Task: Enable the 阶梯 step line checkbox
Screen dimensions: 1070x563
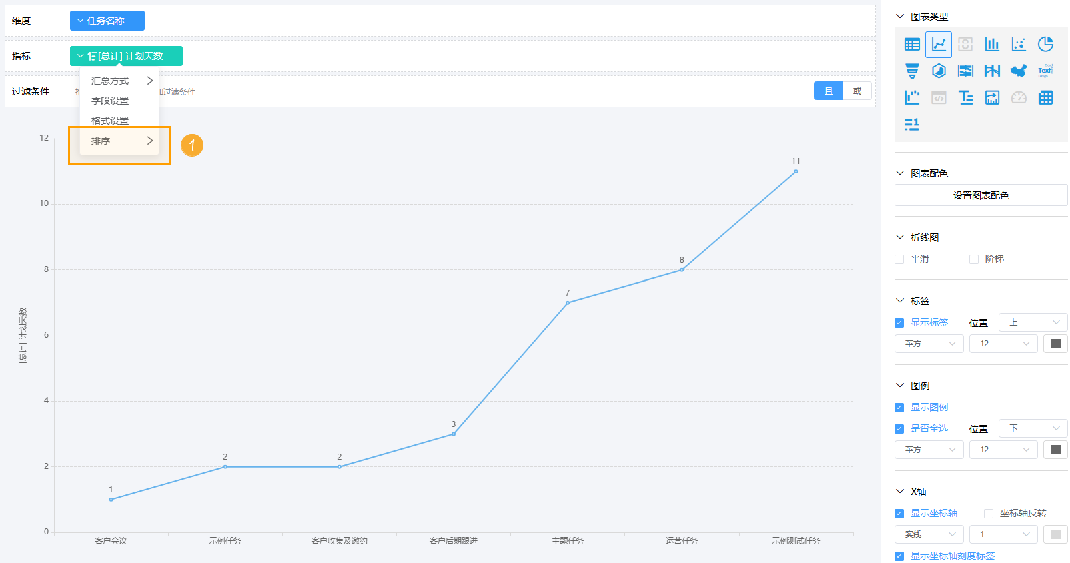Action: point(974,259)
